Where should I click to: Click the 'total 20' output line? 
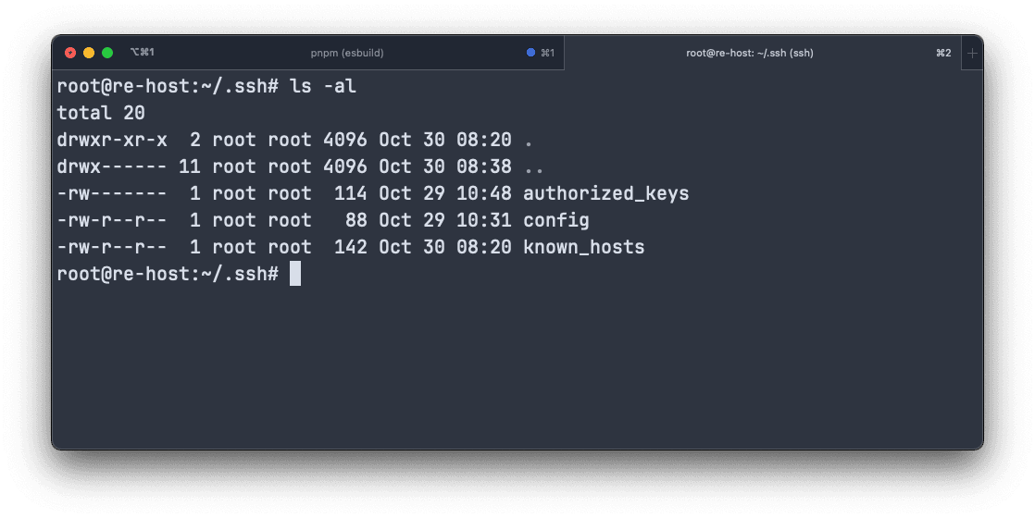100,113
